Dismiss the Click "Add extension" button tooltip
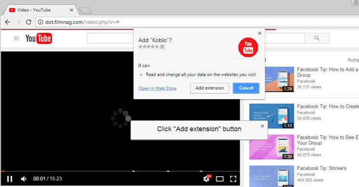 262,126
